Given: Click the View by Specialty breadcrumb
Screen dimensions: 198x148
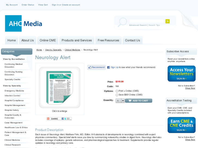Looking at the screenshot, I should (53, 50).
